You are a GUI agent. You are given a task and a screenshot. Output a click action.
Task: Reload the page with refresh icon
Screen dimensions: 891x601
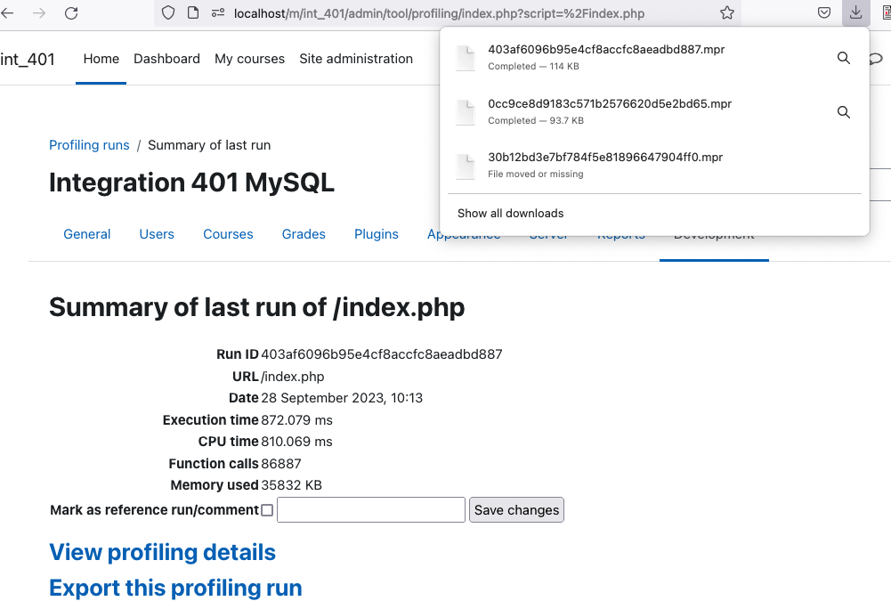click(71, 12)
